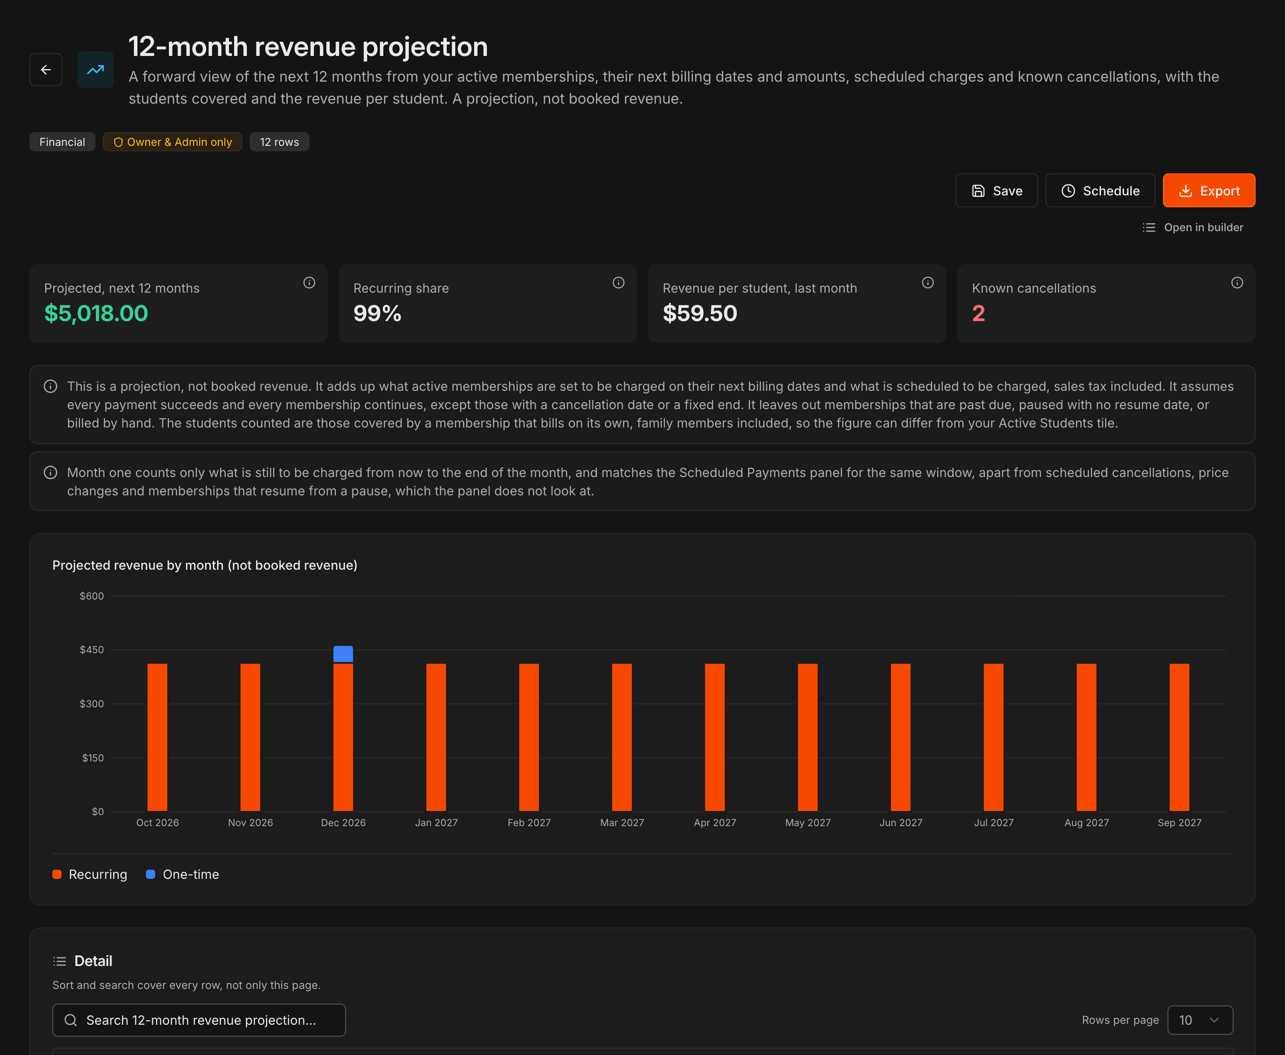Click the $59.50 revenue per student value
The image size is (1285, 1055).
click(700, 314)
